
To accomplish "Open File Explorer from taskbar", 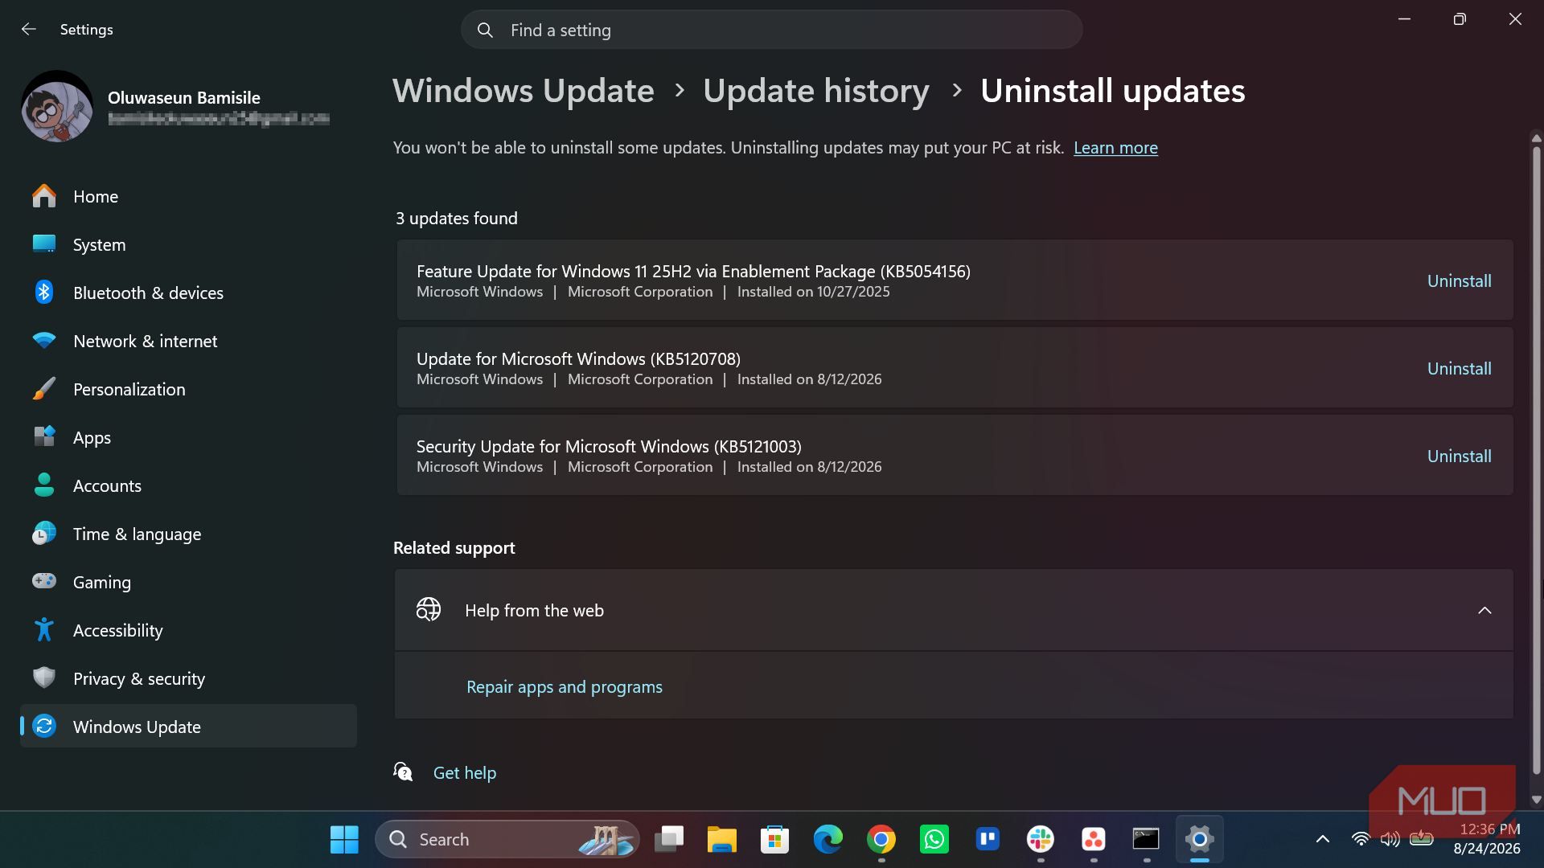I will (721, 839).
